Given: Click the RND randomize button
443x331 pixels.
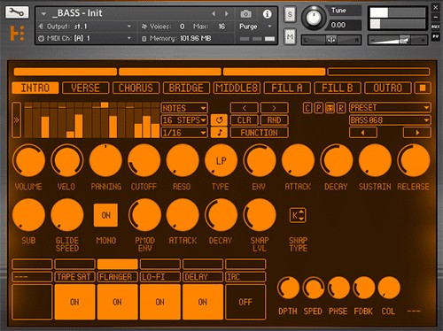Looking at the screenshot, I should pos(274,120).
